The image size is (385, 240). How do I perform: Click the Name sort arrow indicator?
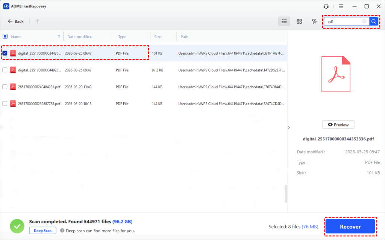pos(59,36)
